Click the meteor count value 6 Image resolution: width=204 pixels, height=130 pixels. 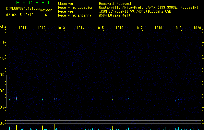coord(46,15)
